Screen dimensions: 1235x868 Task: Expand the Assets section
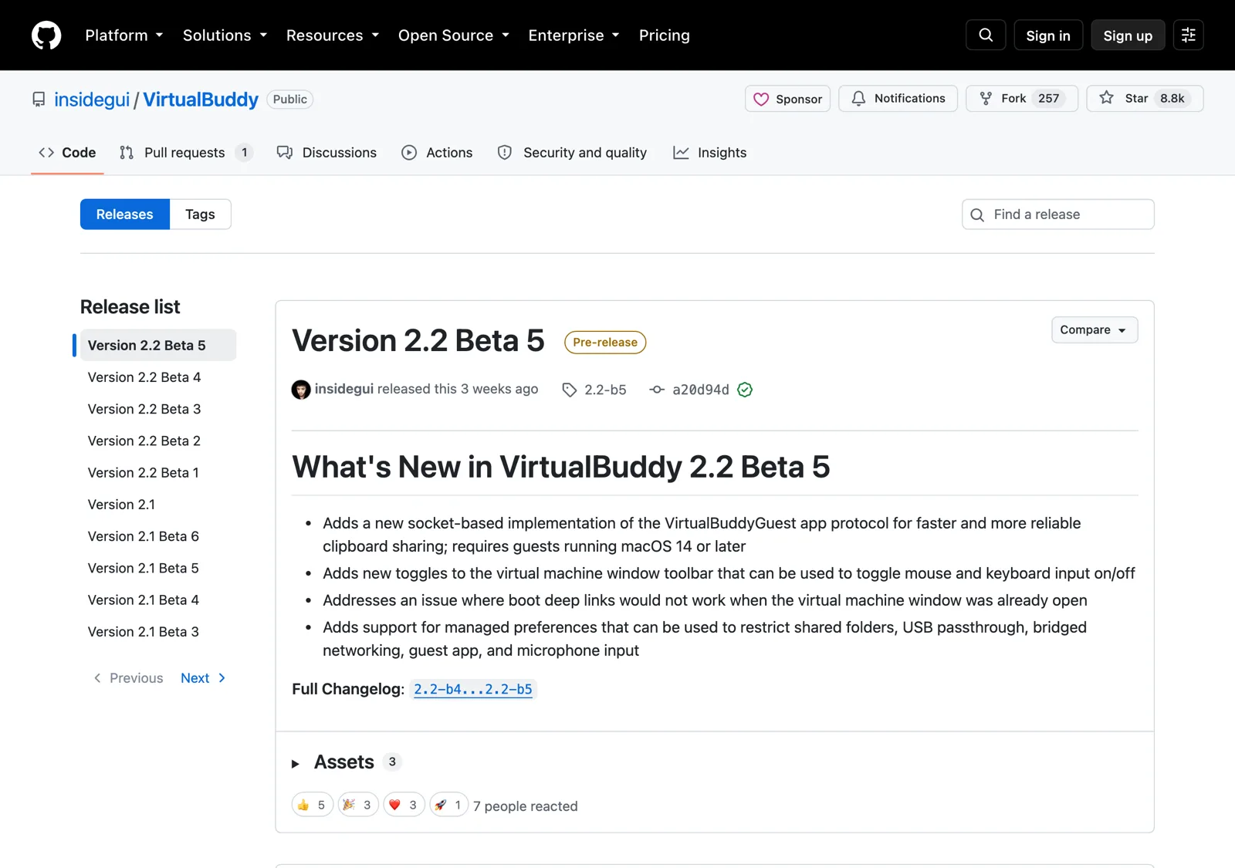point(347,762)
